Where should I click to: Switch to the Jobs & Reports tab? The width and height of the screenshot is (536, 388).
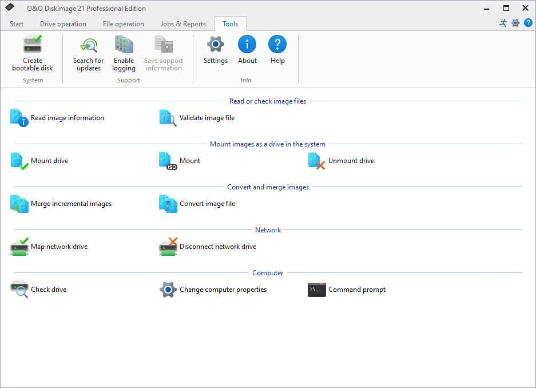pos(183,24)
